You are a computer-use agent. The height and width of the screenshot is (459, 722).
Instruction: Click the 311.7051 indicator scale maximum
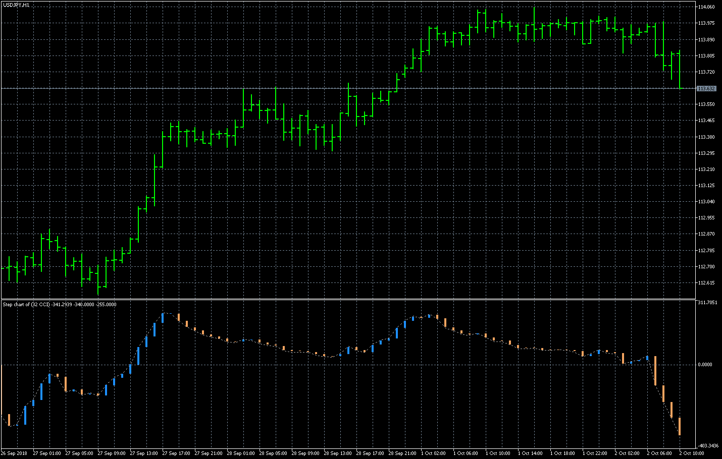pyautogui.click(x=707, y=303)
